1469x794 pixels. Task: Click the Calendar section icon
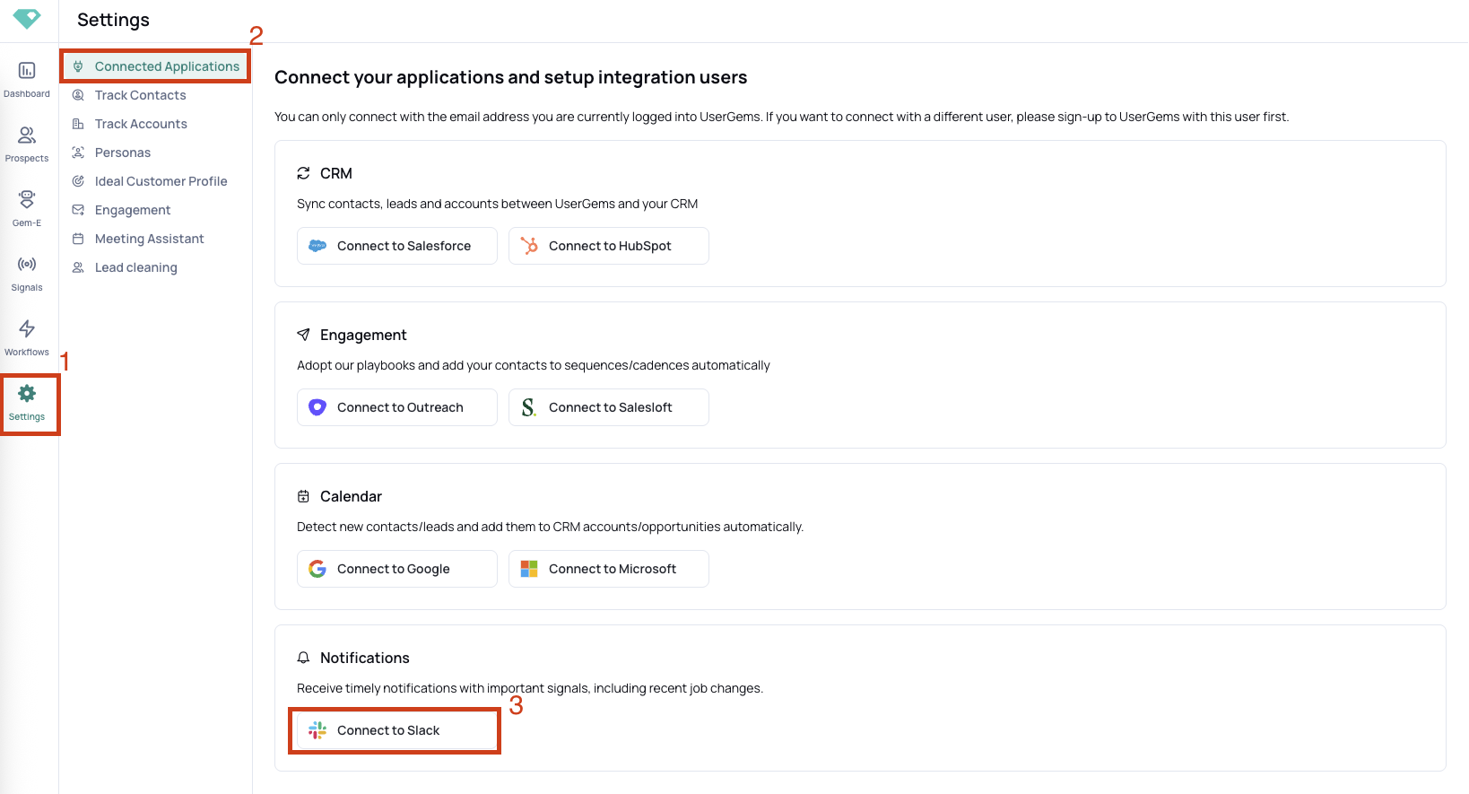303,496
